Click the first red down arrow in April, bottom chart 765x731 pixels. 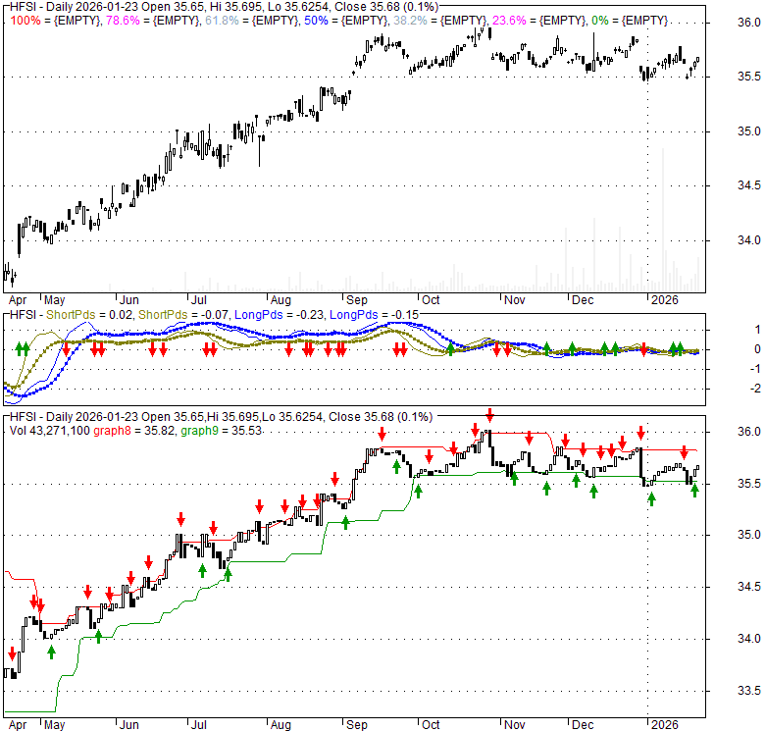click(12, 654)
